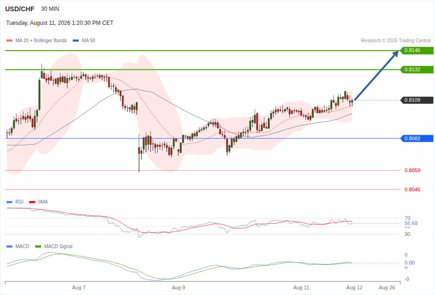This screenshot has width=435, height=295.
Task: Click the RSI indicator label
Action: (19, 202)
